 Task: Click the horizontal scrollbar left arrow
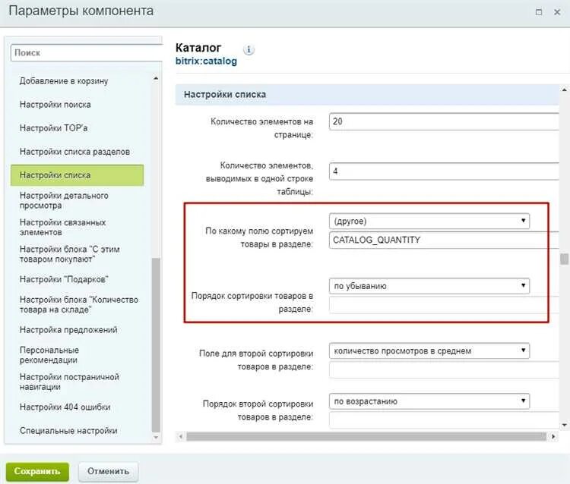tap(181, 436)
